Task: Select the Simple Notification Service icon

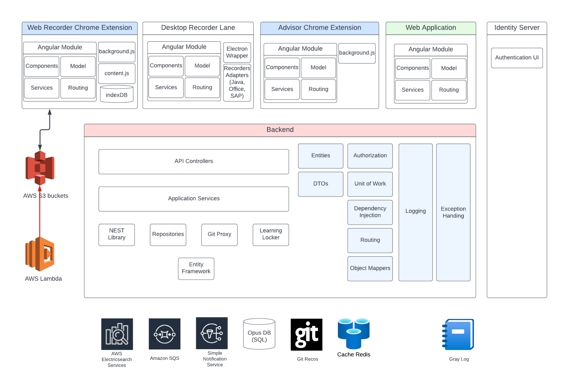Action: [212, 333]
